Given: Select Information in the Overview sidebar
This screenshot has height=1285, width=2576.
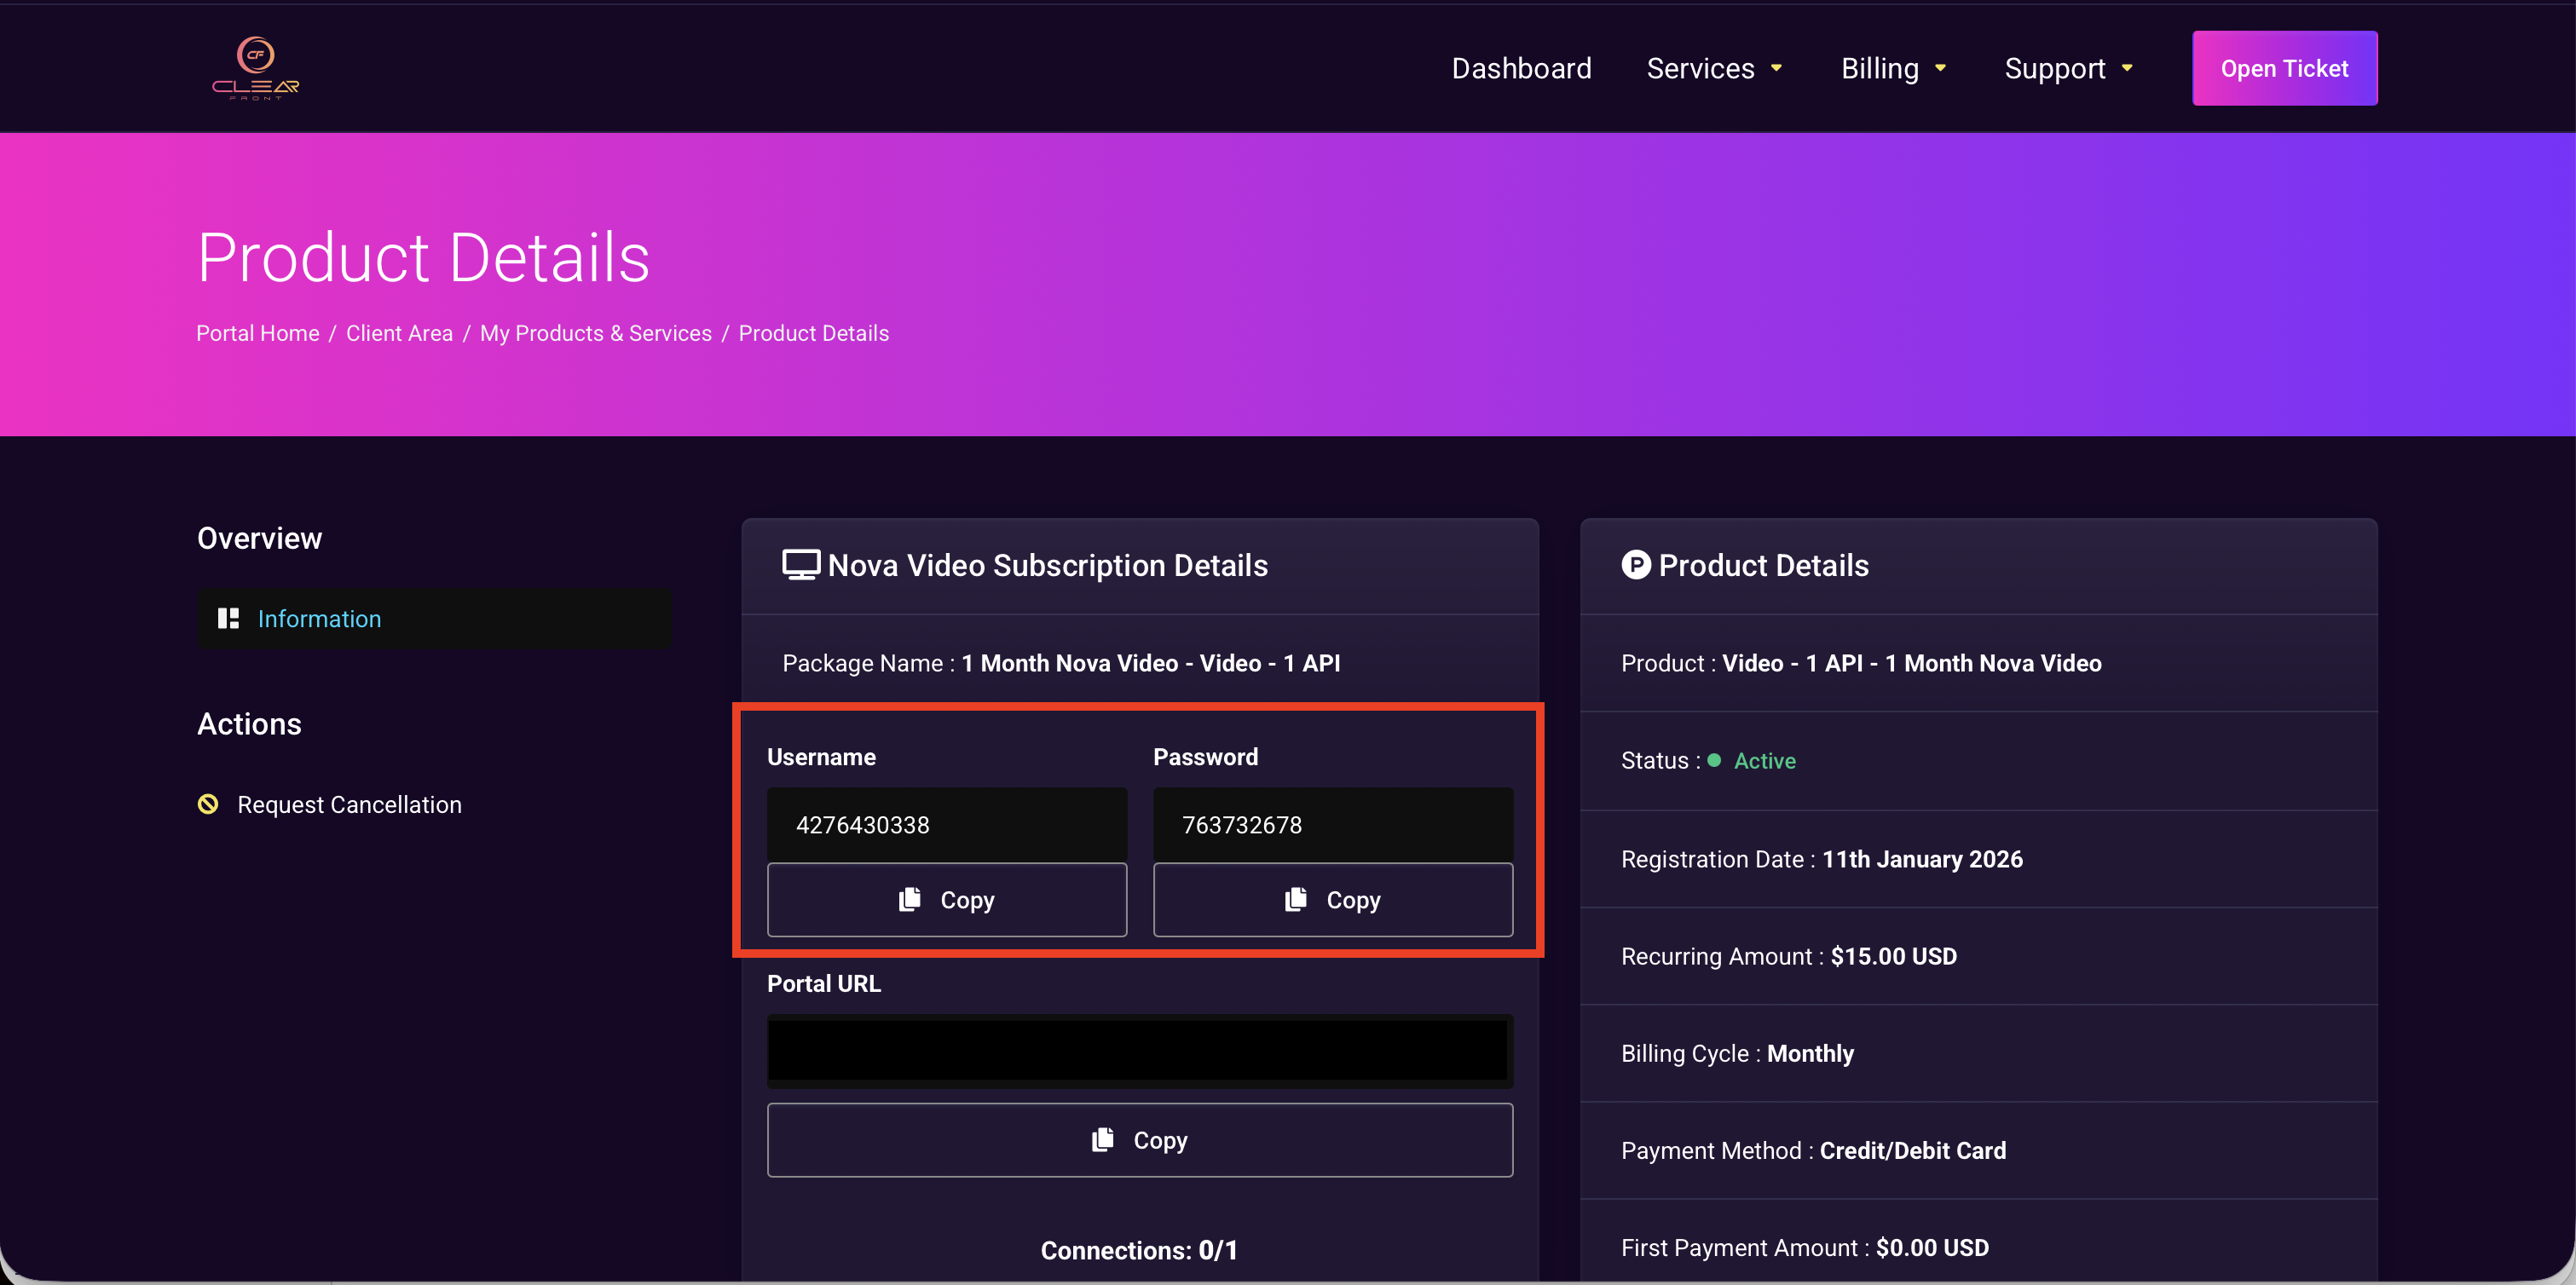Looking at the screenshot, I should click(319, 619).
